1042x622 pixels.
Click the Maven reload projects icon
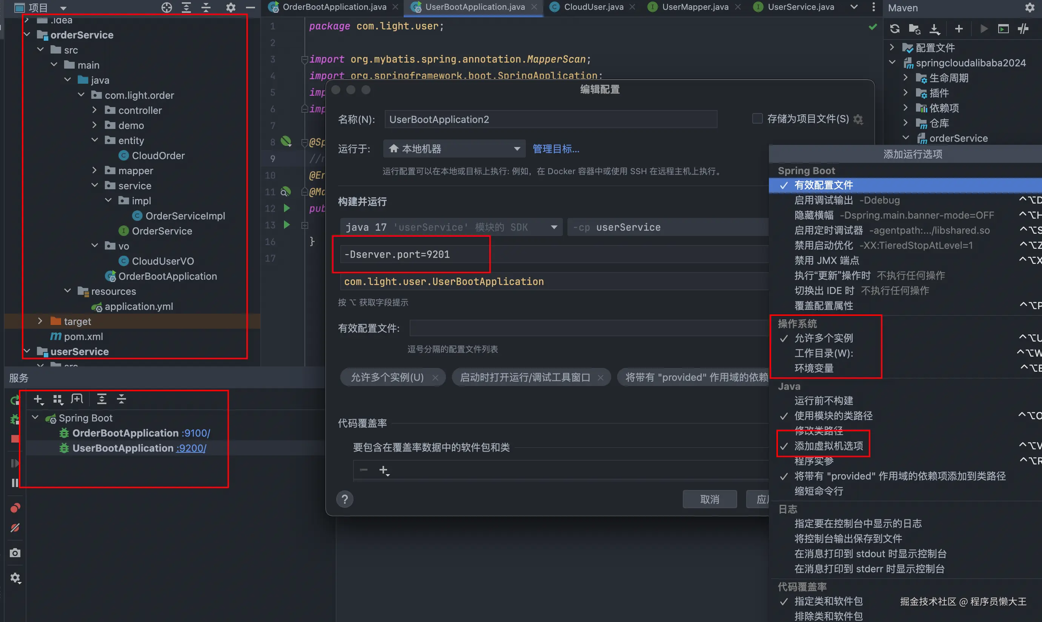[x=894, y=29]
